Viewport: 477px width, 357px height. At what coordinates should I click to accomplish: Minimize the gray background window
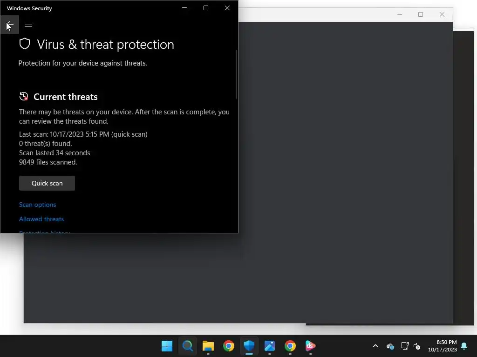pos(400,14)
